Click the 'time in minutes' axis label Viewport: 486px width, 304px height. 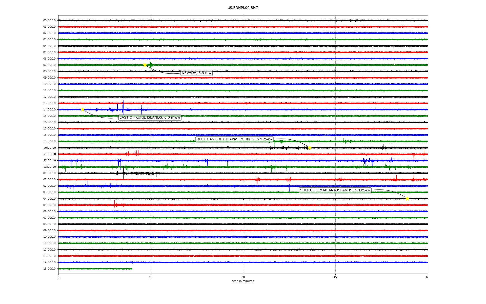pos(243,281)
